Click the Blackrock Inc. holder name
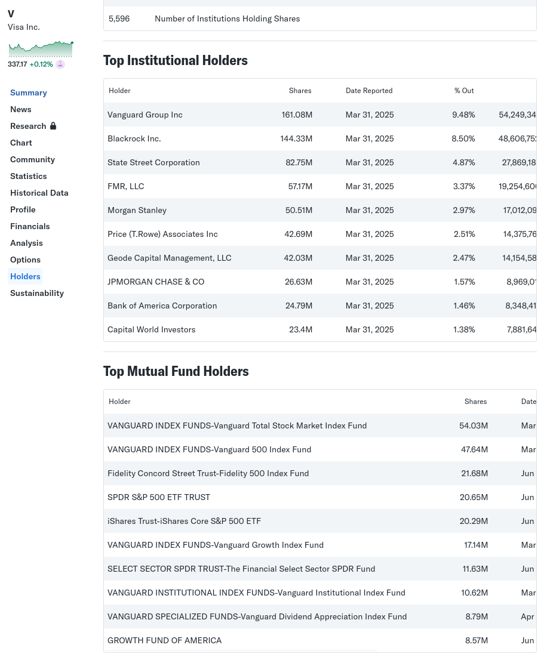 pyautogui.click(x=134, y=138)
